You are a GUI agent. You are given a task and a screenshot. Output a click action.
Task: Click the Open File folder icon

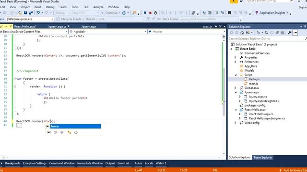click(x=20, y=13)
